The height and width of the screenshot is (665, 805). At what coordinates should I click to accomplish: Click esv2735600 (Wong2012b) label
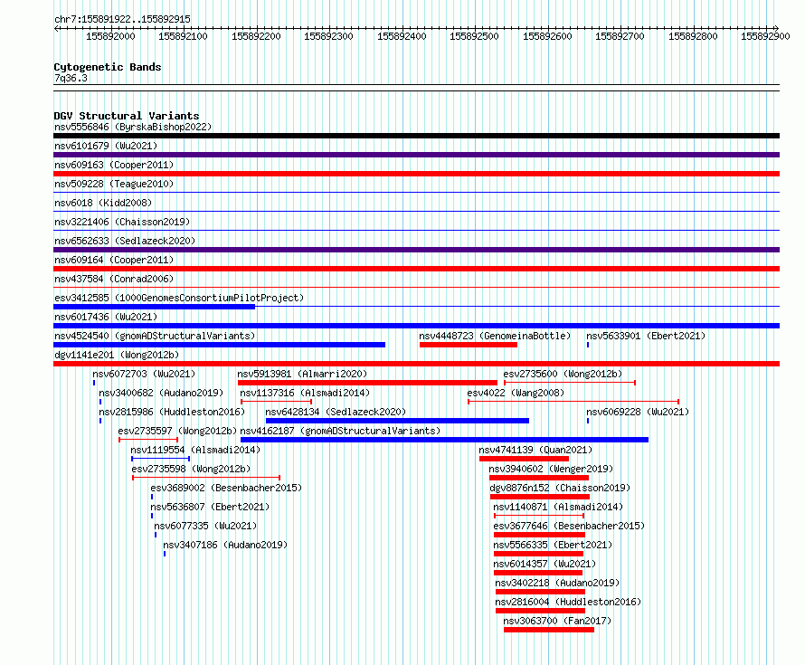tap(563, 374)
